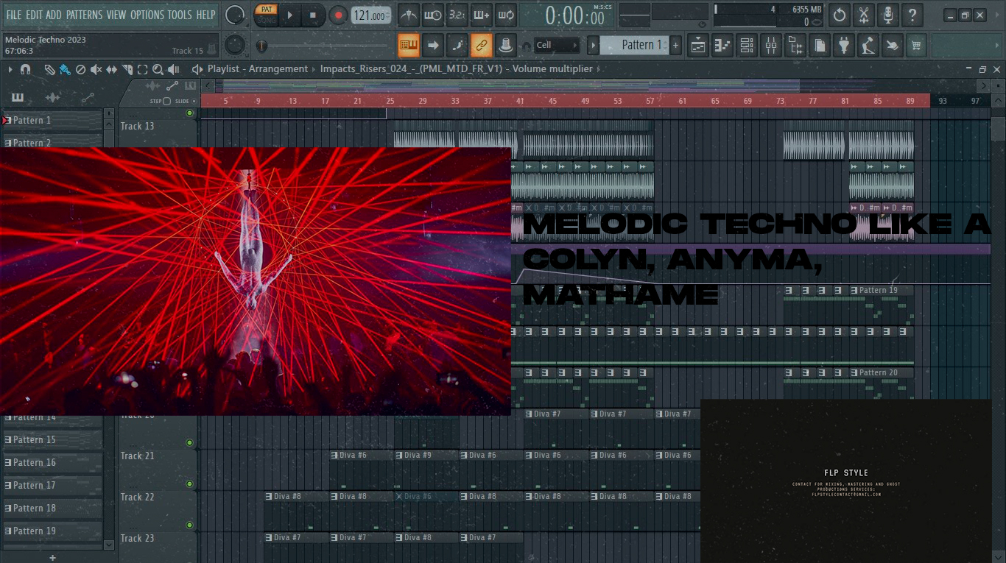Toggle overdub recording icon
Image resolution: width=1006 pixels, height=563 pixels.
click(481, 15)
